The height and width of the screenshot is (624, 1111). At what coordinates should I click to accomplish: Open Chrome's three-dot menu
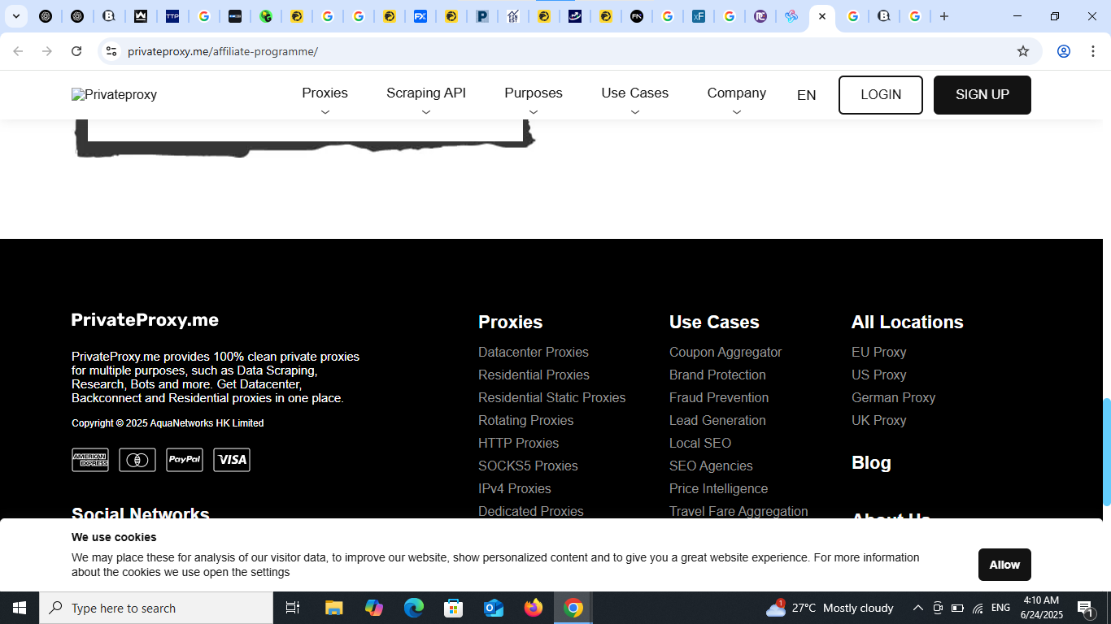point(1093,51)
